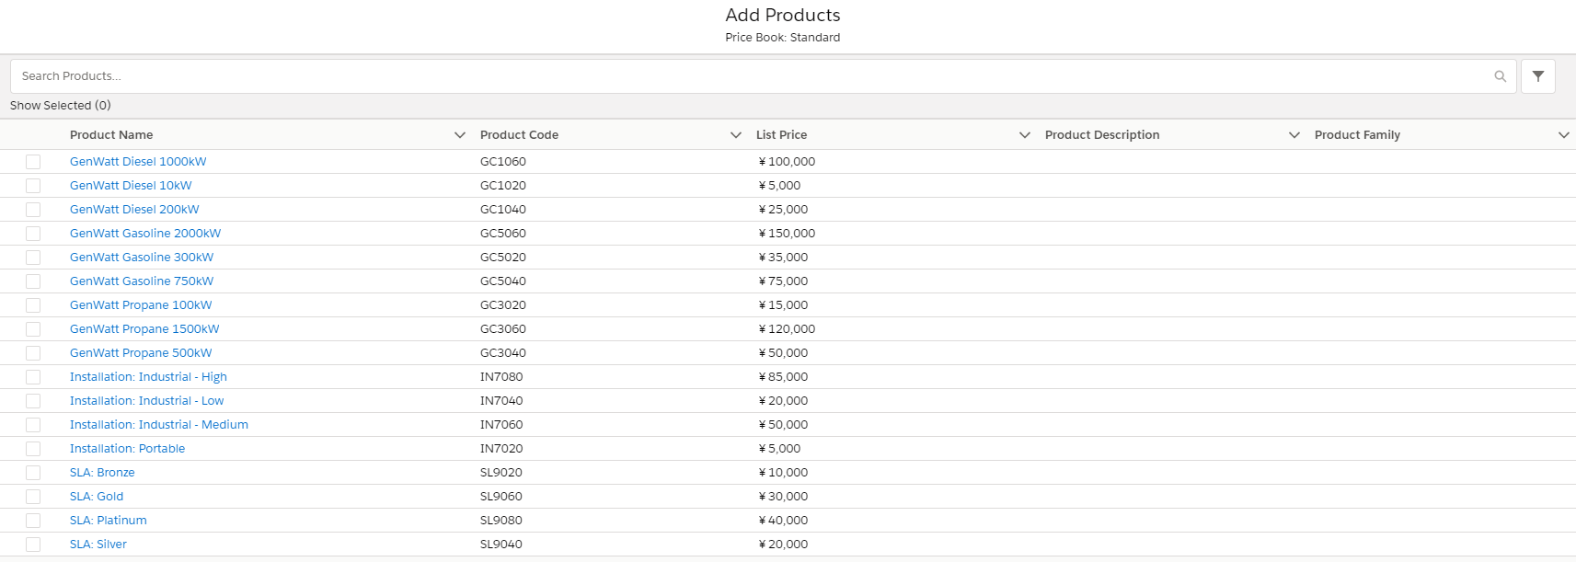This screenshot has height=562, width=1576.
Task: Check the SLA: Silver checkbox
Action: click(x=33, y=545)
